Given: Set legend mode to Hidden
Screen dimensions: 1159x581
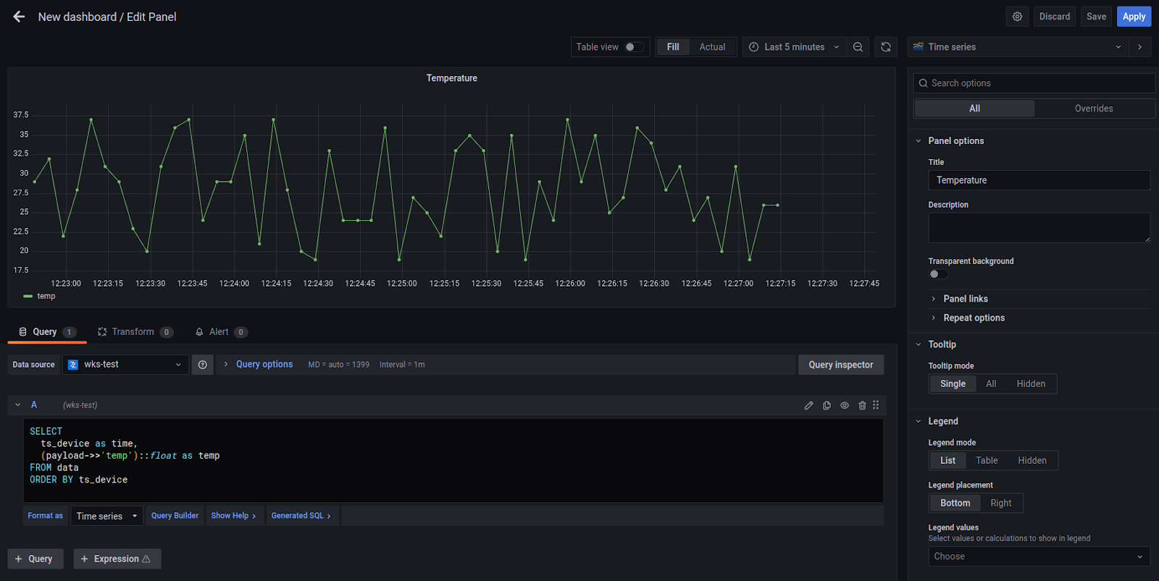Looking at the screenshot, I should [x=1032, y=461].
